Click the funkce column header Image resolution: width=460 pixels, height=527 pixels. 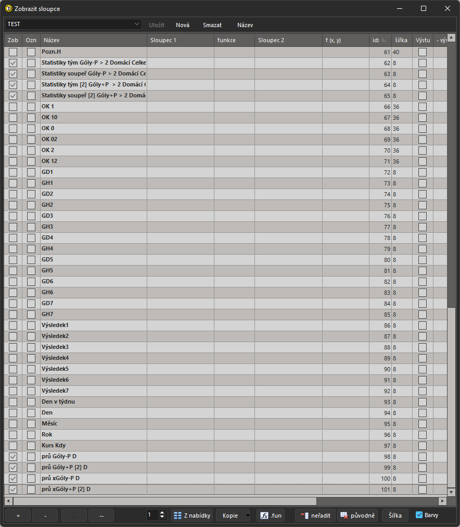234,40
